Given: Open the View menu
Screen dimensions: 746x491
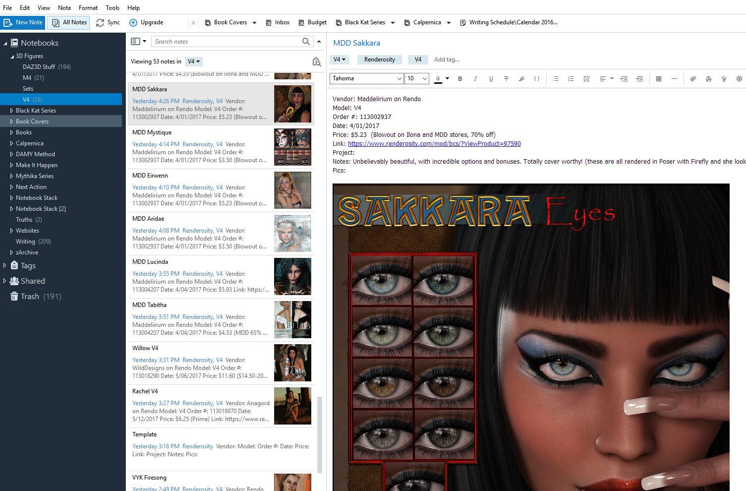Looking at the screenshot, I should [x=44, y=7].
